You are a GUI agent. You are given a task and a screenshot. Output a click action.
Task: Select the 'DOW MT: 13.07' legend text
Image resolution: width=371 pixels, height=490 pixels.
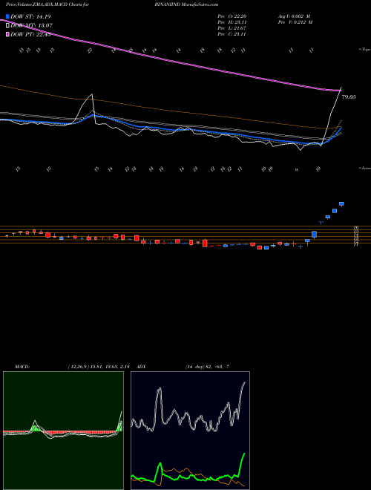(x=31, y=25)
